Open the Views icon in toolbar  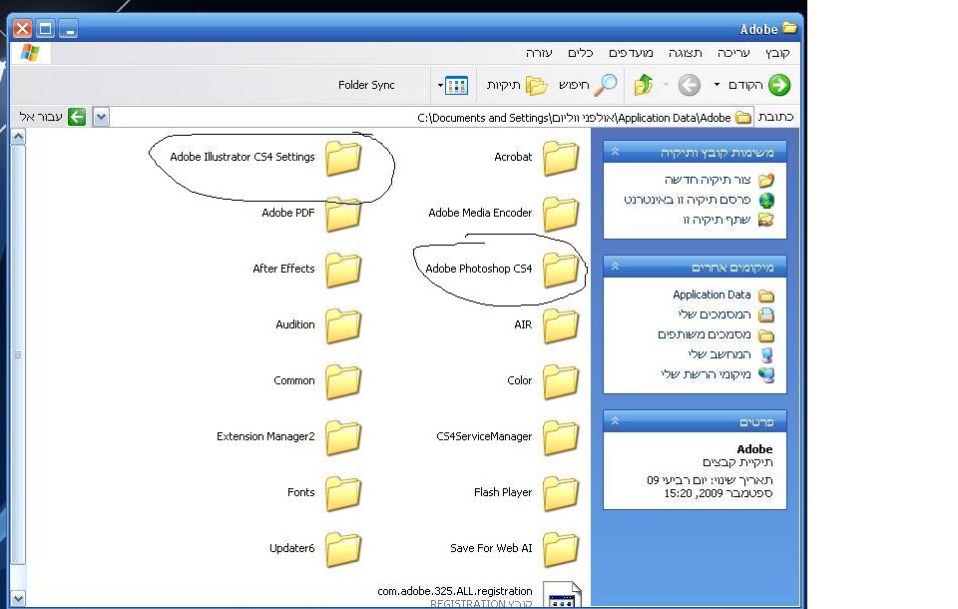point(456,86)
